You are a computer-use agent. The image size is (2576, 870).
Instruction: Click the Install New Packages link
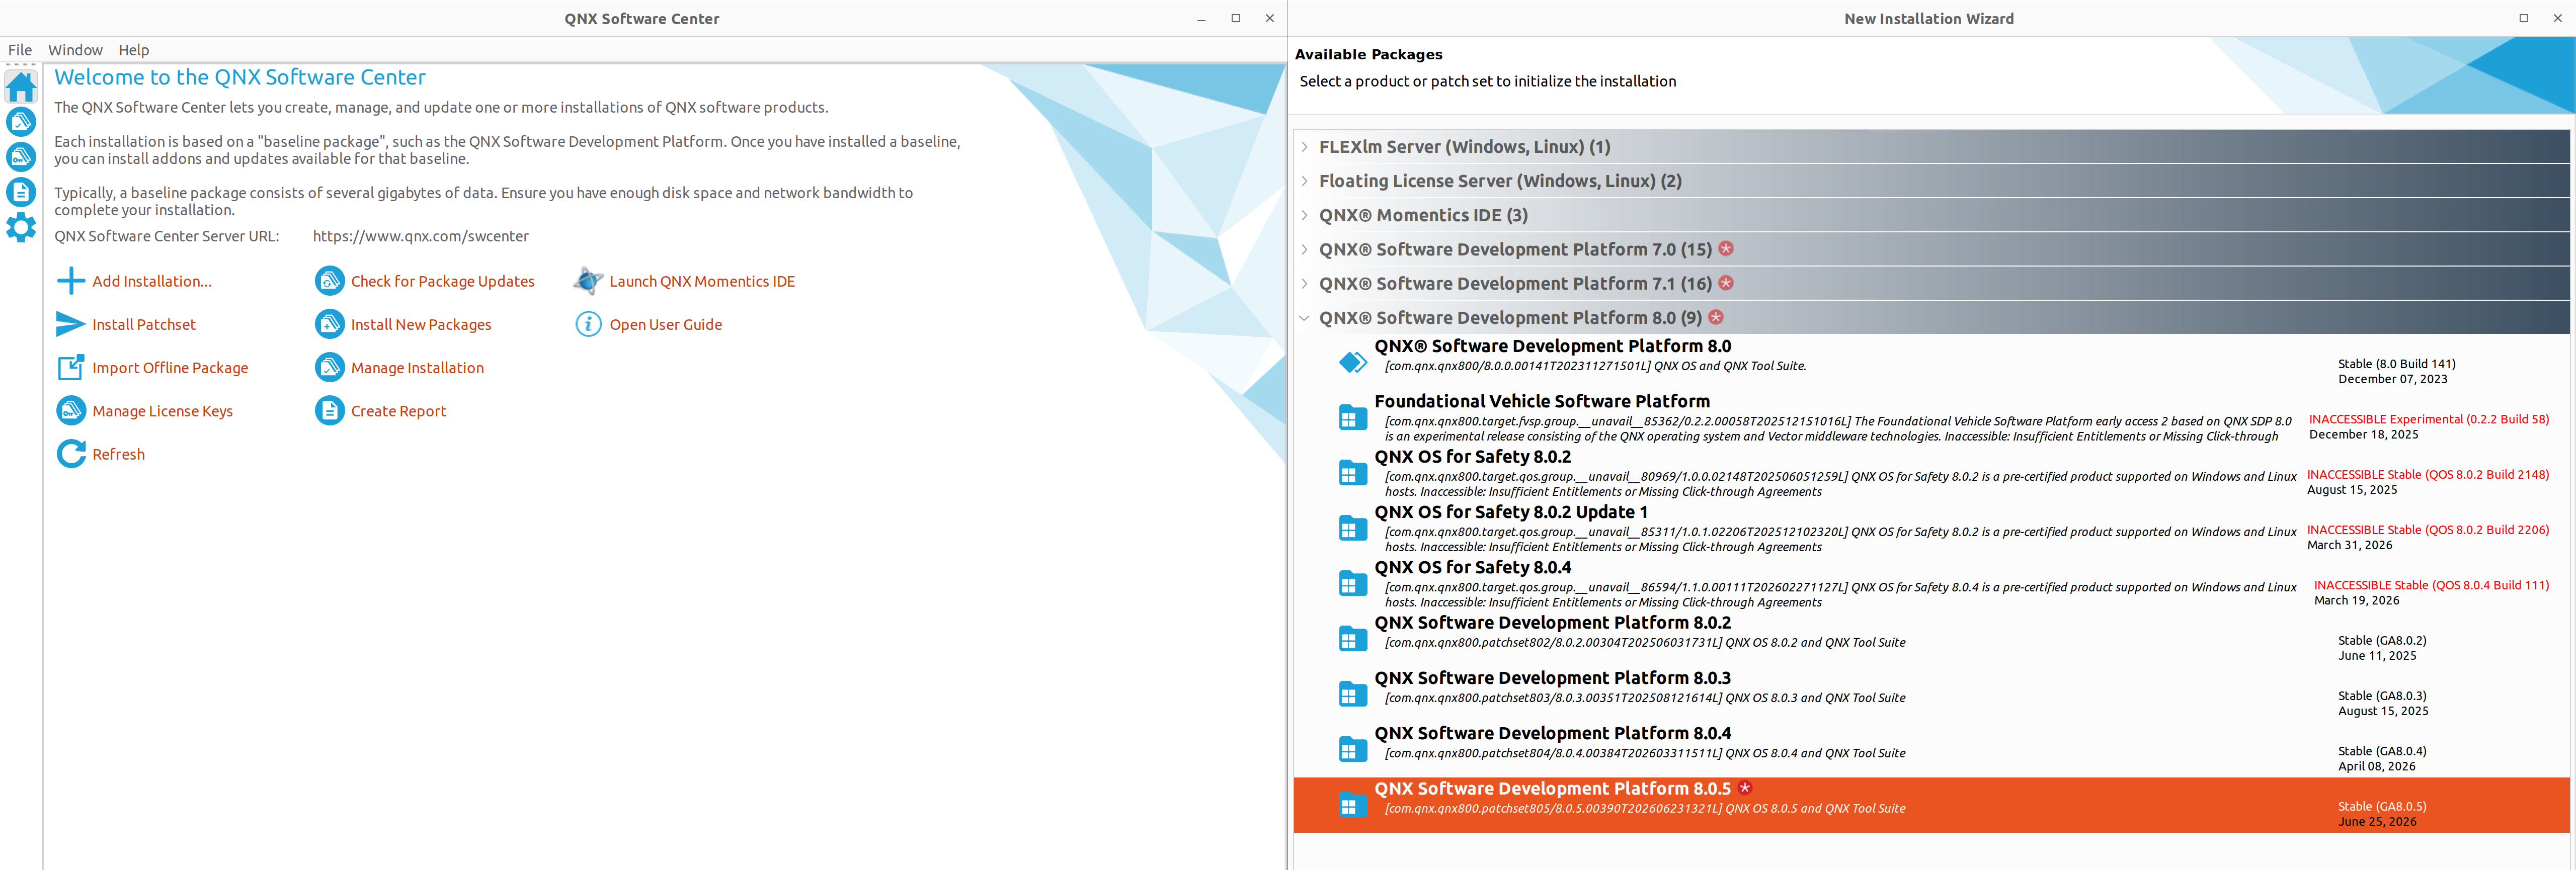[x=421, y=324]
